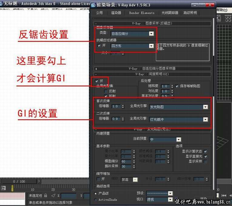Image resolution: width=232 pixels, height=206 pixels.
Task: Toggle 保存每帧贴图 checkbox
Action: coord(177,86)
